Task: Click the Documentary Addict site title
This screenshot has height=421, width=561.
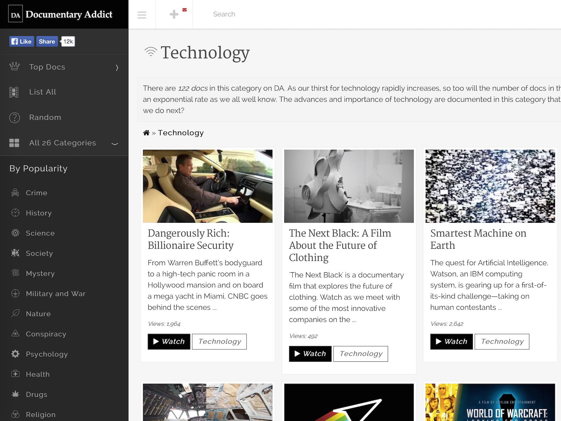Action: coord(69,14)
